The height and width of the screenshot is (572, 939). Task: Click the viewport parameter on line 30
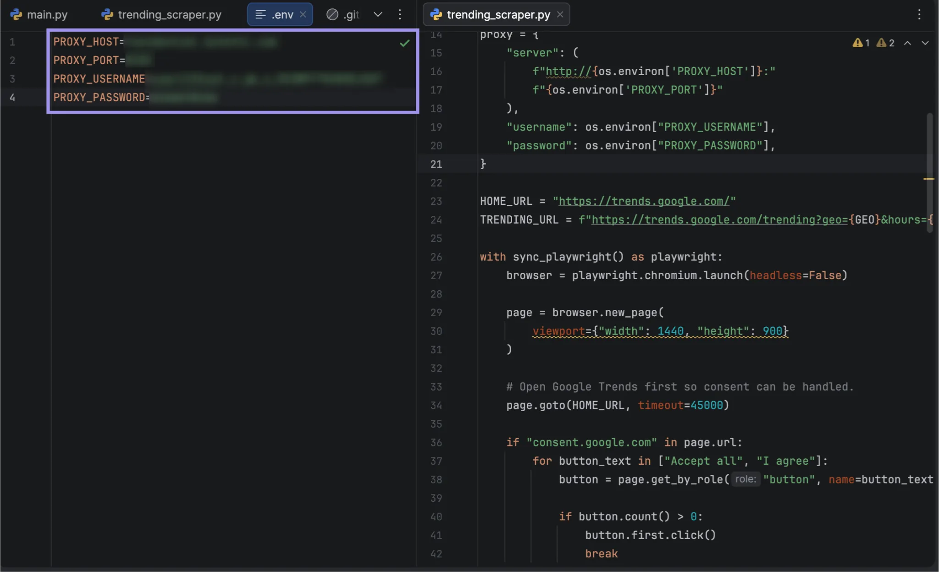coord(558,331)
